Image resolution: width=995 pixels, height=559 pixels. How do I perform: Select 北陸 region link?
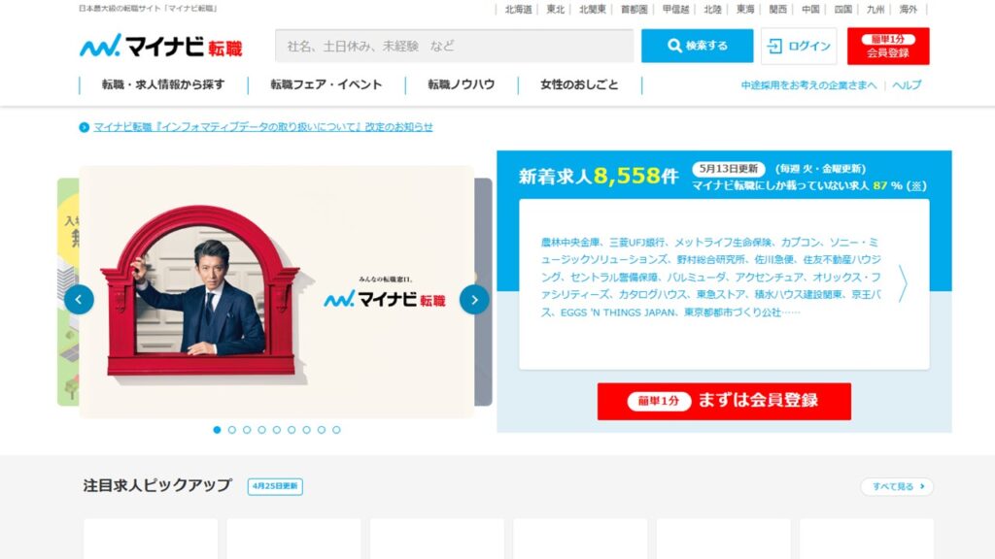[712, 10]
